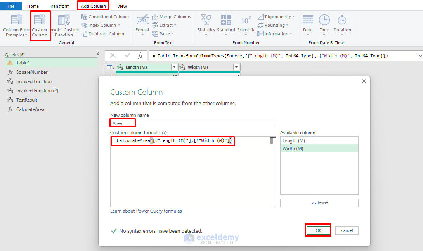Collapse the Queries pane

tap(98, 54)
